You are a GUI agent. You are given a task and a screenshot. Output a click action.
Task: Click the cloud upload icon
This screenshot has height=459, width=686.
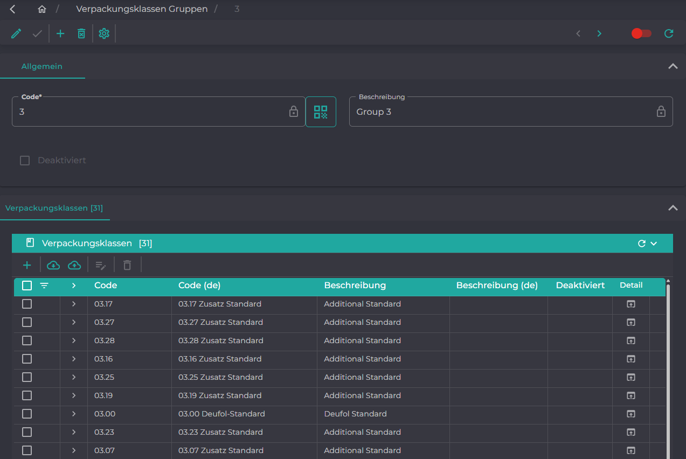point(74,265)
